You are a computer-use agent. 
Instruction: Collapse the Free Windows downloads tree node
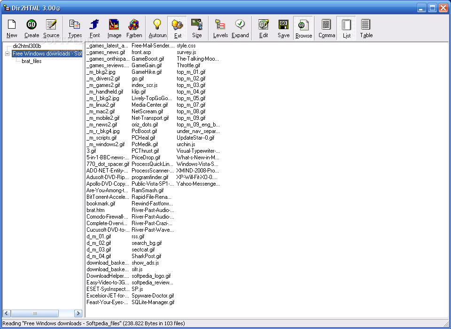(x=7, y=54)
